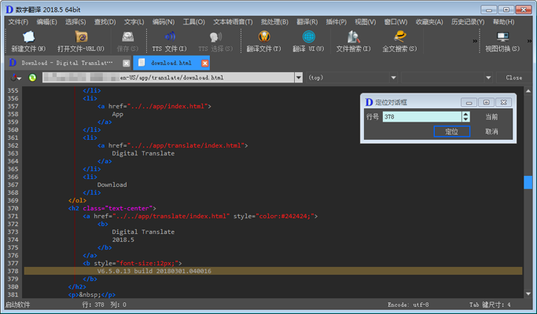Expand the file path dropdown
The height and width of the screenshot is (314, 537).
point(299,78)
